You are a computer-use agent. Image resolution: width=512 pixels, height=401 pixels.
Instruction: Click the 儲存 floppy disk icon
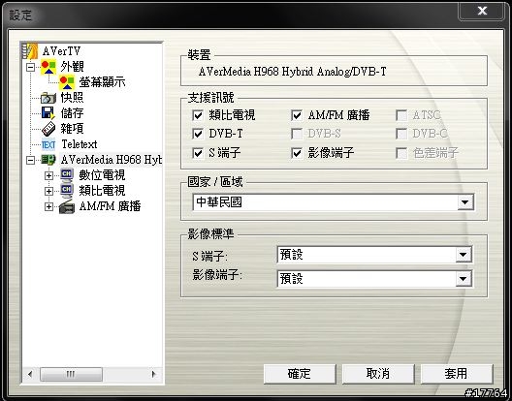(x=48, y=113)
